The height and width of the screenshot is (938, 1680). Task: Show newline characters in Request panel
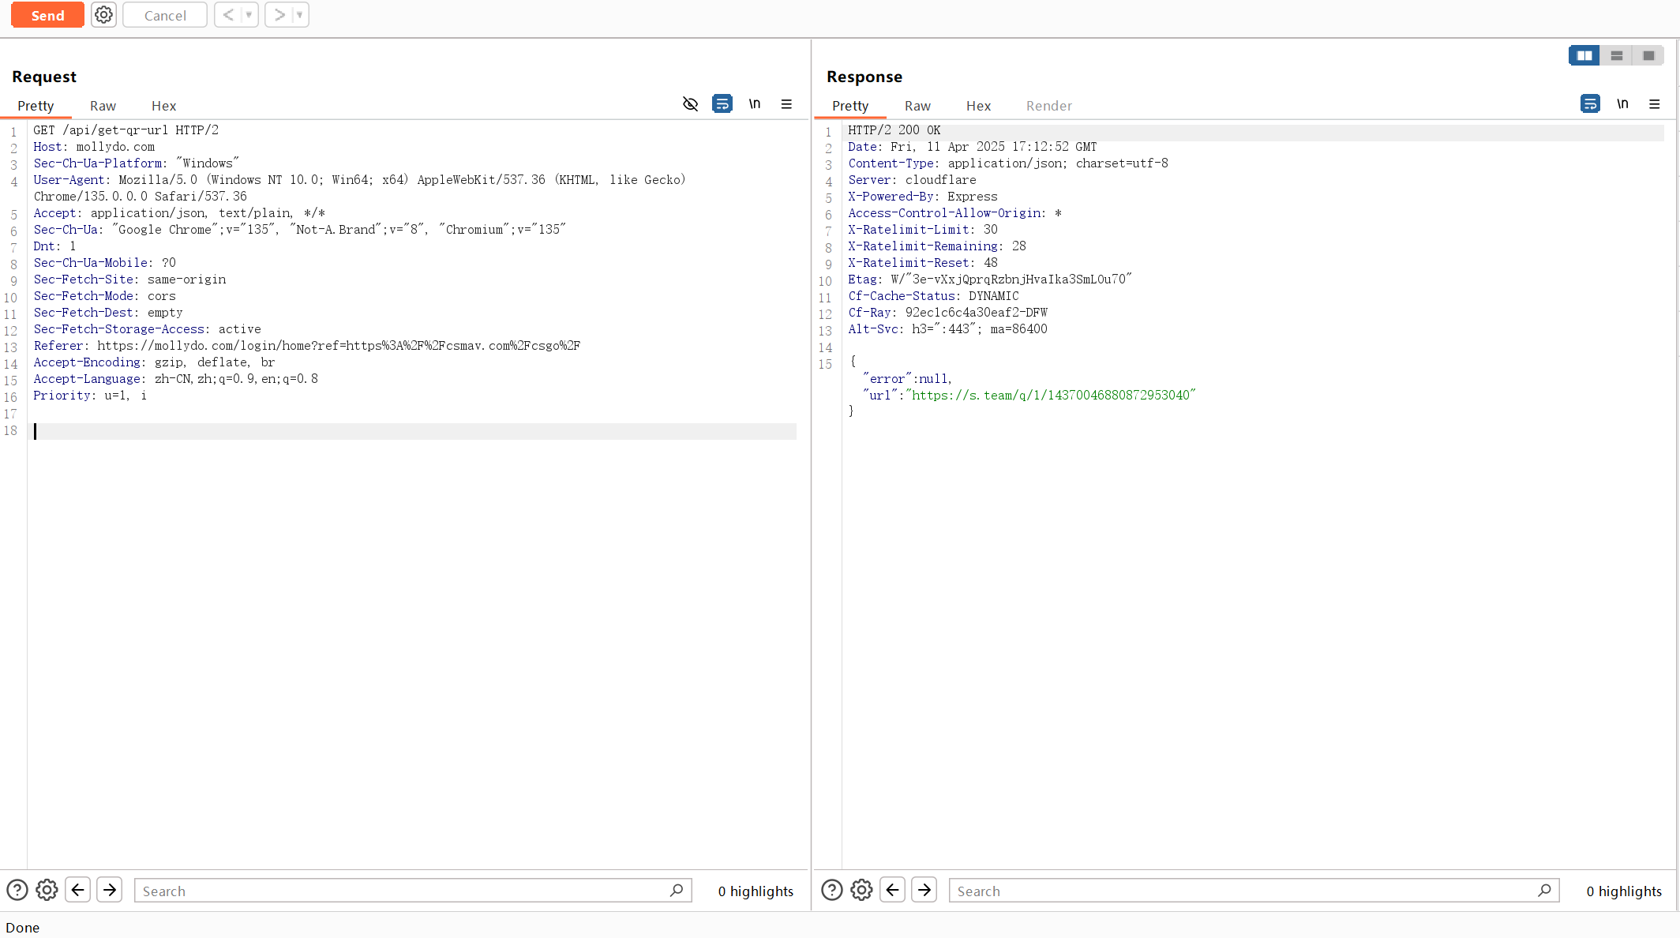tap(755, 104)
